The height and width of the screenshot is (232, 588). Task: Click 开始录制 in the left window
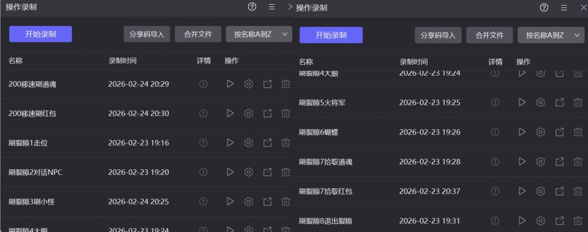40,34
